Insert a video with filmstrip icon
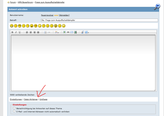Screen dimensions: 164x116 pyautogui.click(x=75, y=32)
